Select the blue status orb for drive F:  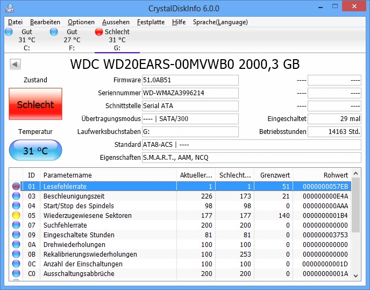54,32
